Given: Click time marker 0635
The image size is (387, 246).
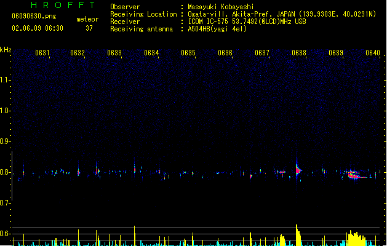Looking at the screenshot, I should (x=188, y=53).
